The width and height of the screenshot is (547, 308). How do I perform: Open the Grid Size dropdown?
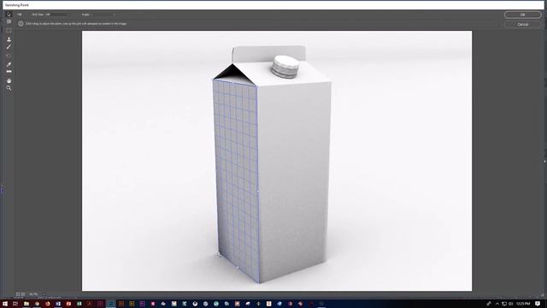pyautogui.click(x=59, y=15)
